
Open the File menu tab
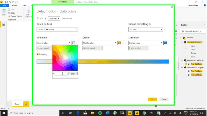[5, 5]
